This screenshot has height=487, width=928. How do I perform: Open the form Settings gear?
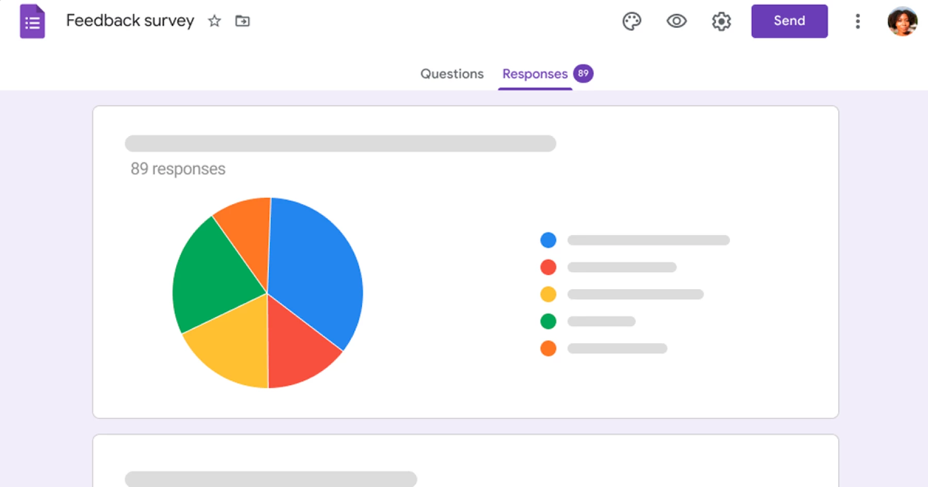(721, 21)
